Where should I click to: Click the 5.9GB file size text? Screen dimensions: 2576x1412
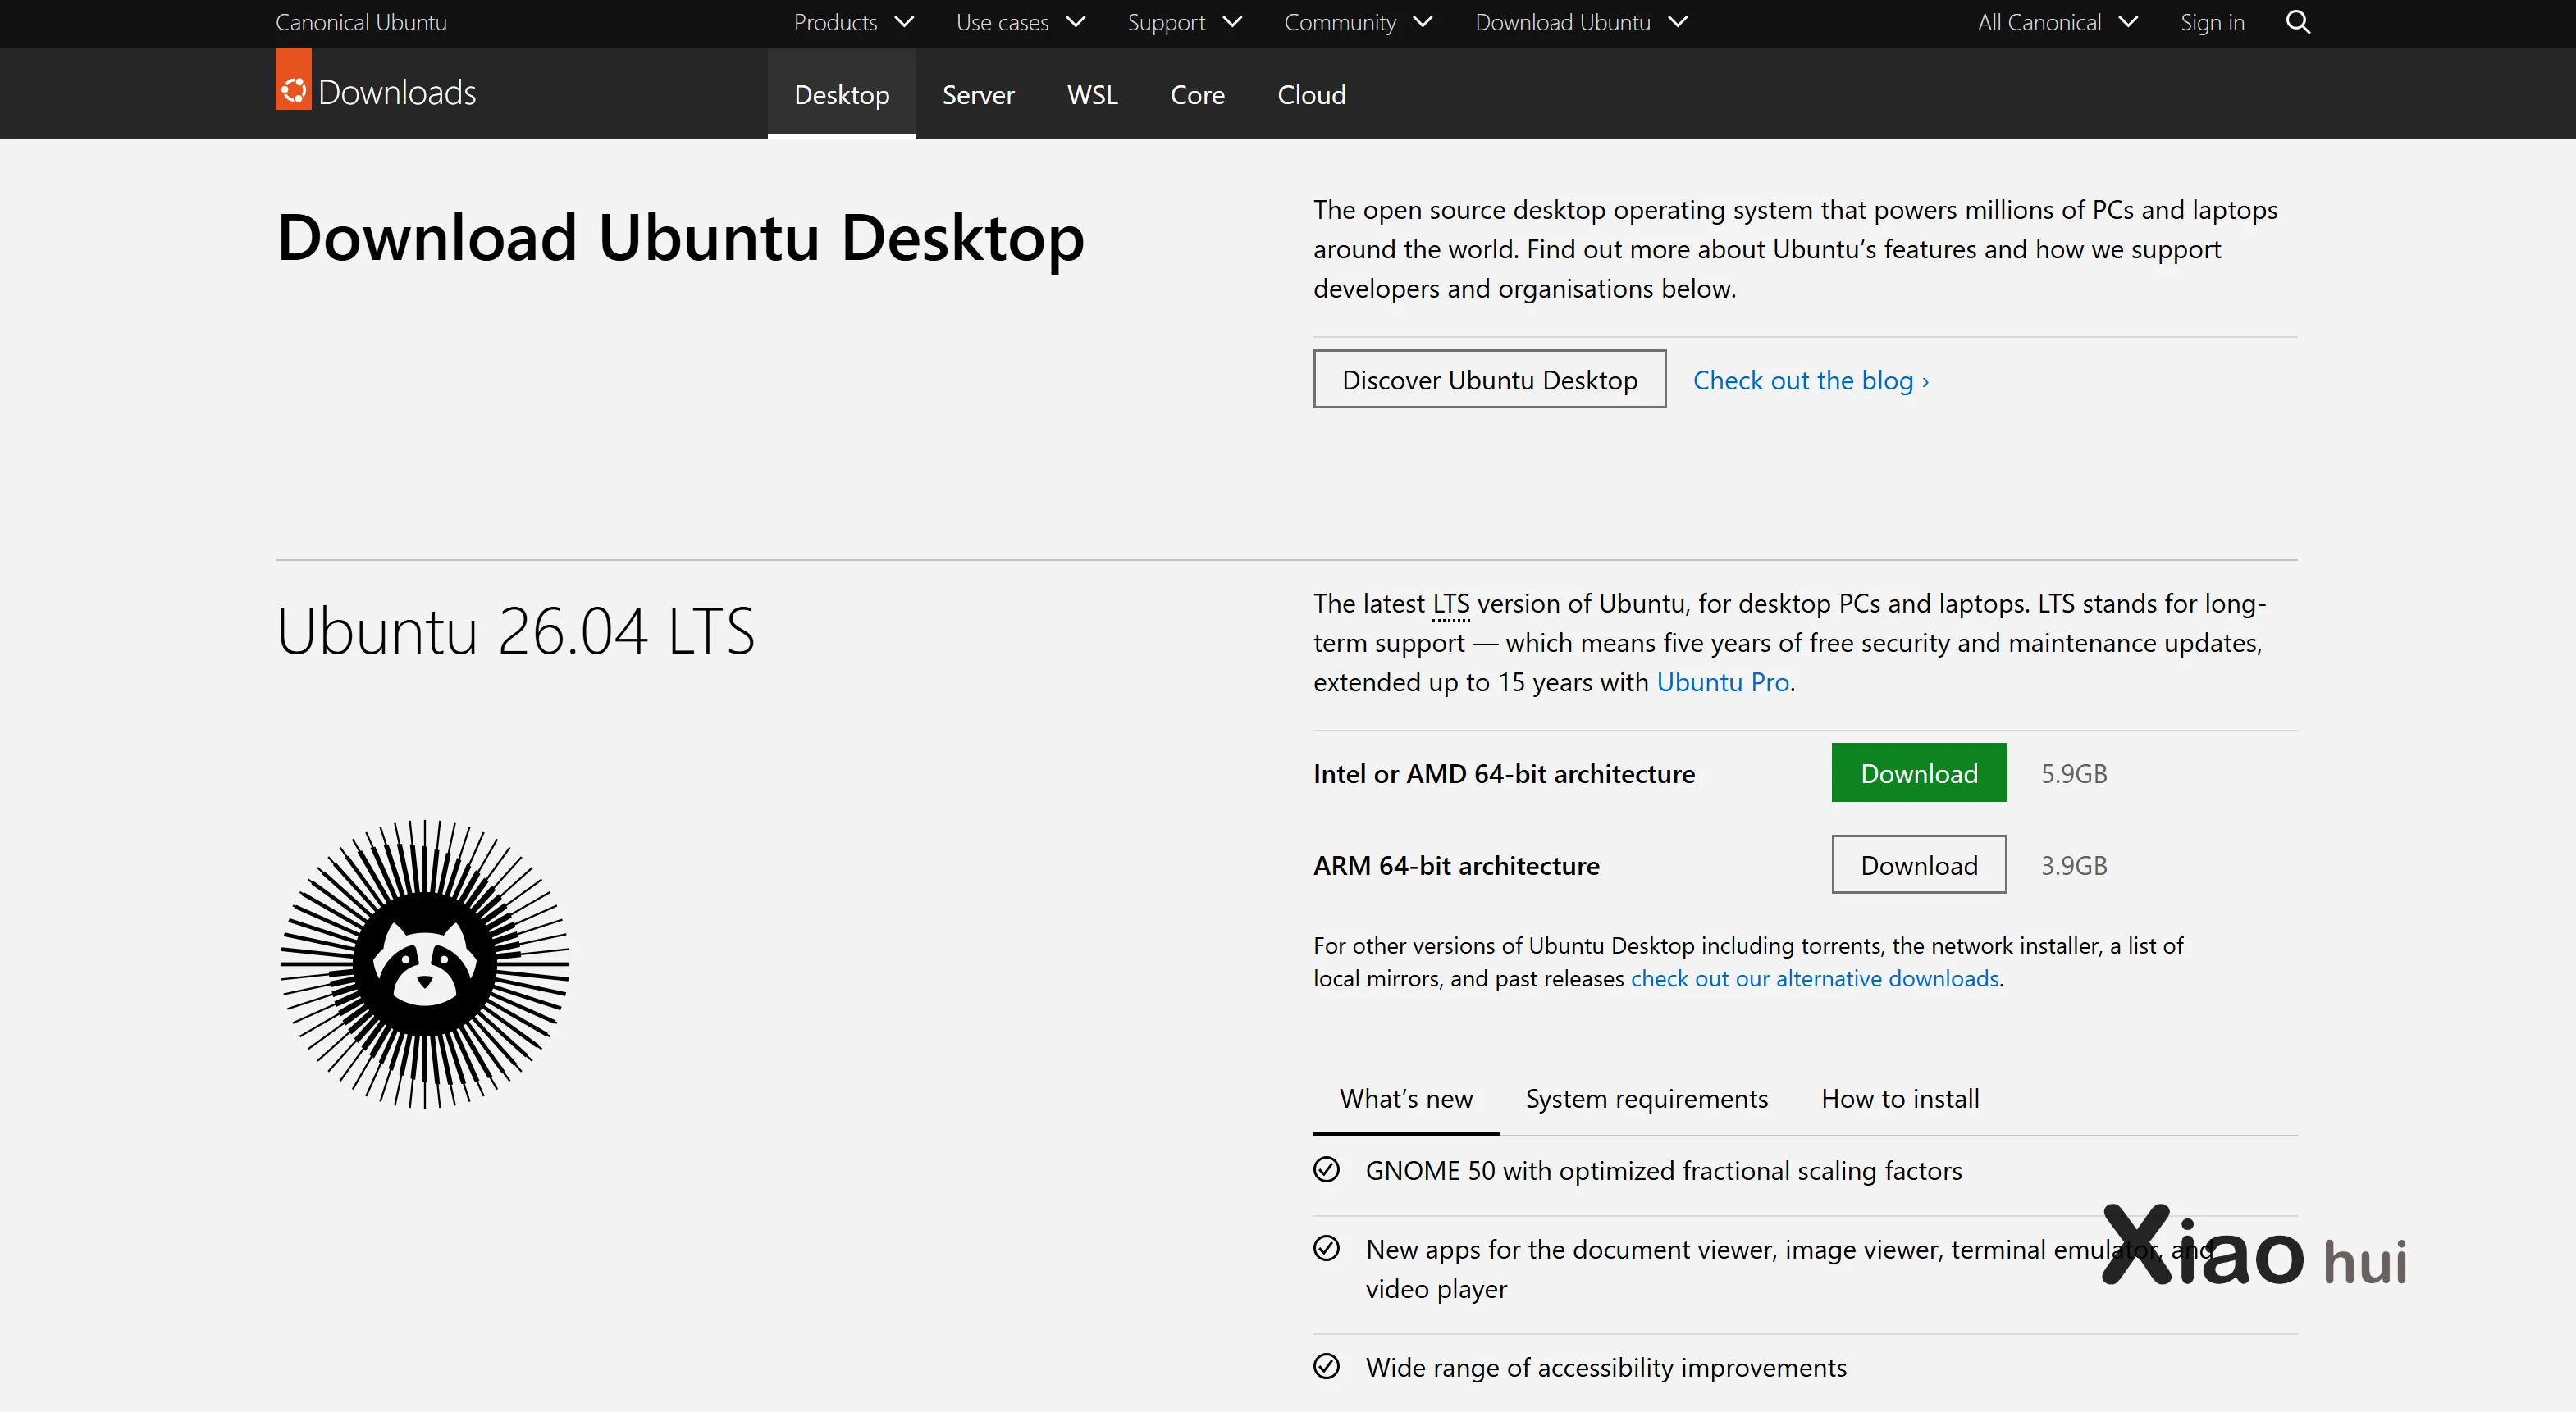coord(2073,772)
